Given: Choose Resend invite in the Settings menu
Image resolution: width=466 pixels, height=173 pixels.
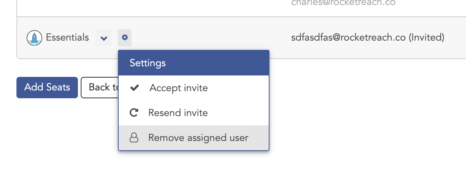Looking at the screenshot, I should click(194, 113).
